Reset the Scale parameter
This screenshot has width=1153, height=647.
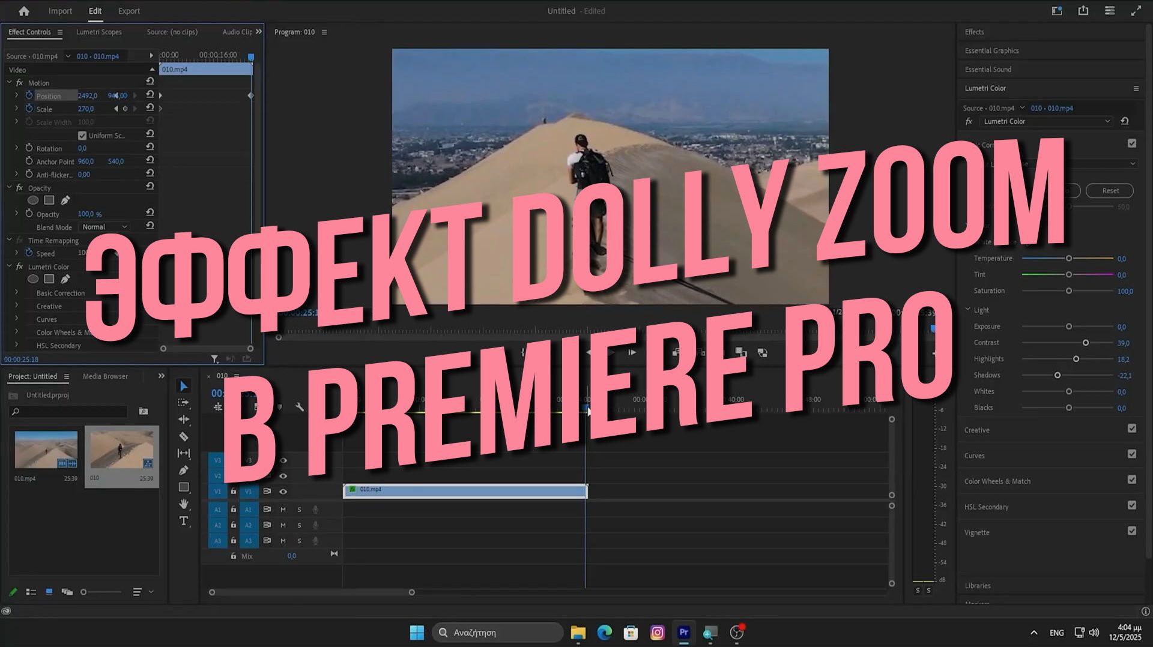pyautogui.click(x=150, y=108)
